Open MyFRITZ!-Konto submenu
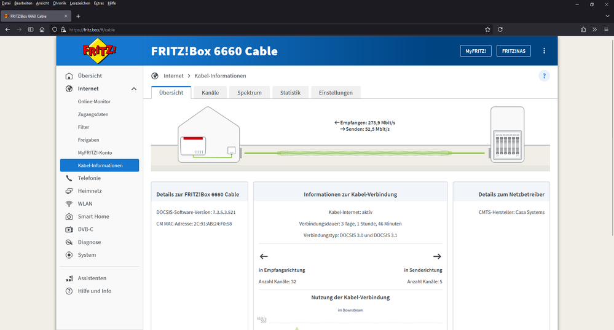This screenshot has width=614, height=330. 95,152
